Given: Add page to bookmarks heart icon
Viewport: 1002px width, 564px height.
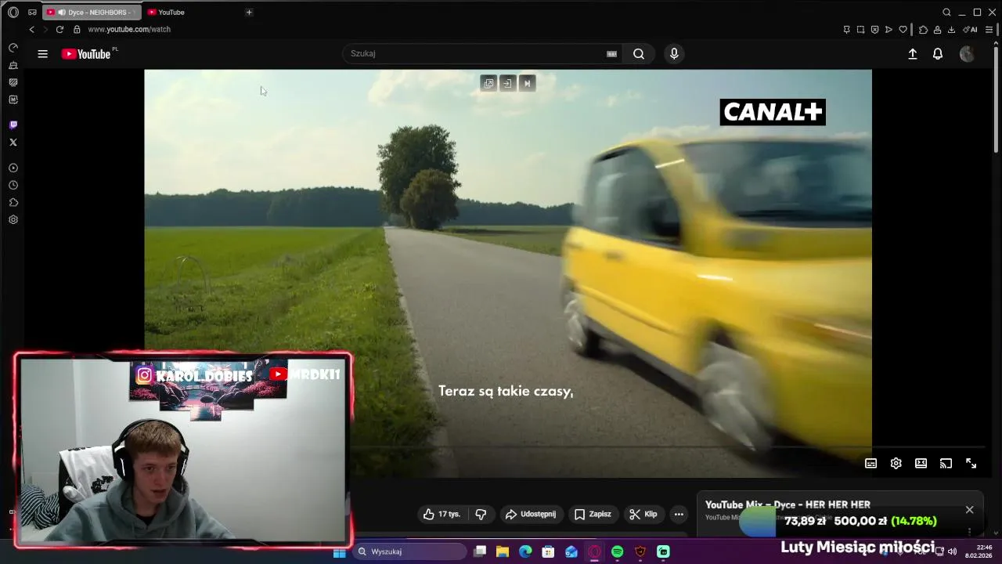Looking at the screenshot, I should coord(903,30).
